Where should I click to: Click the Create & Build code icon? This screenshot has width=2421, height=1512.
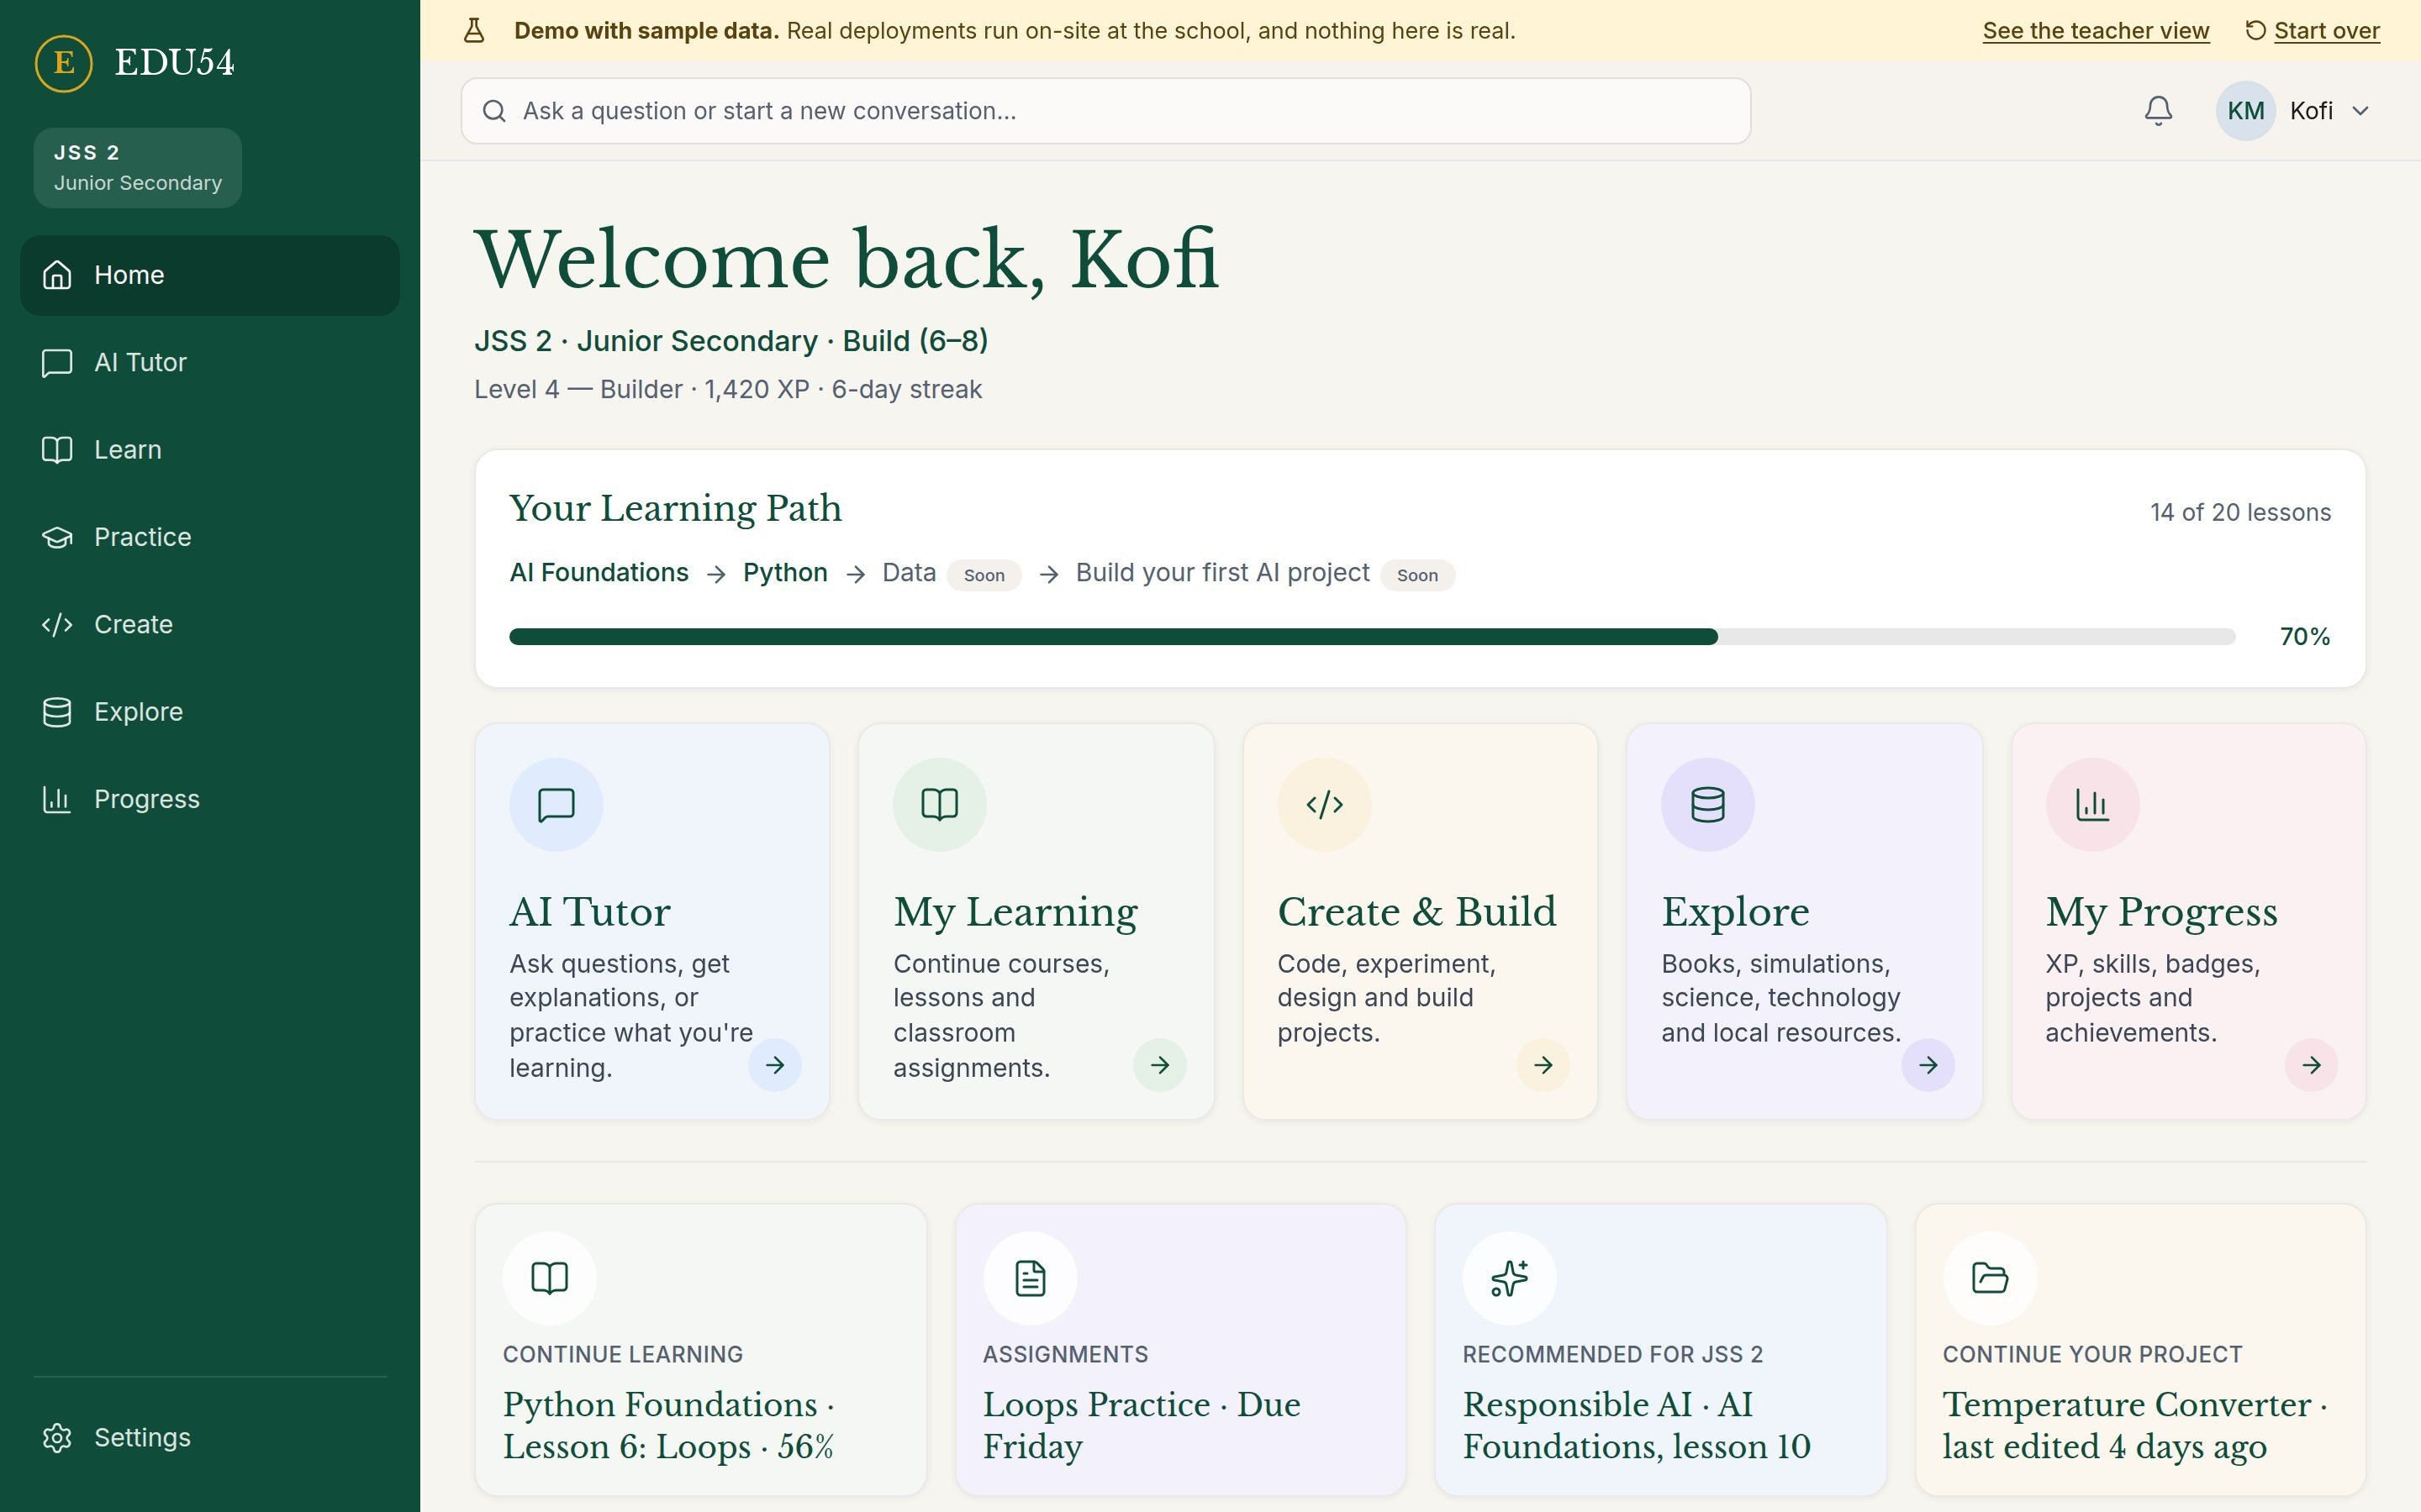1323,805
